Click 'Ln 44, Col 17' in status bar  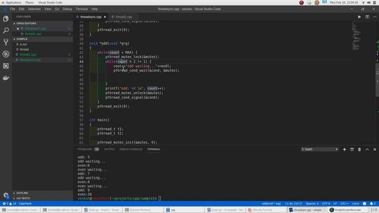294,204
